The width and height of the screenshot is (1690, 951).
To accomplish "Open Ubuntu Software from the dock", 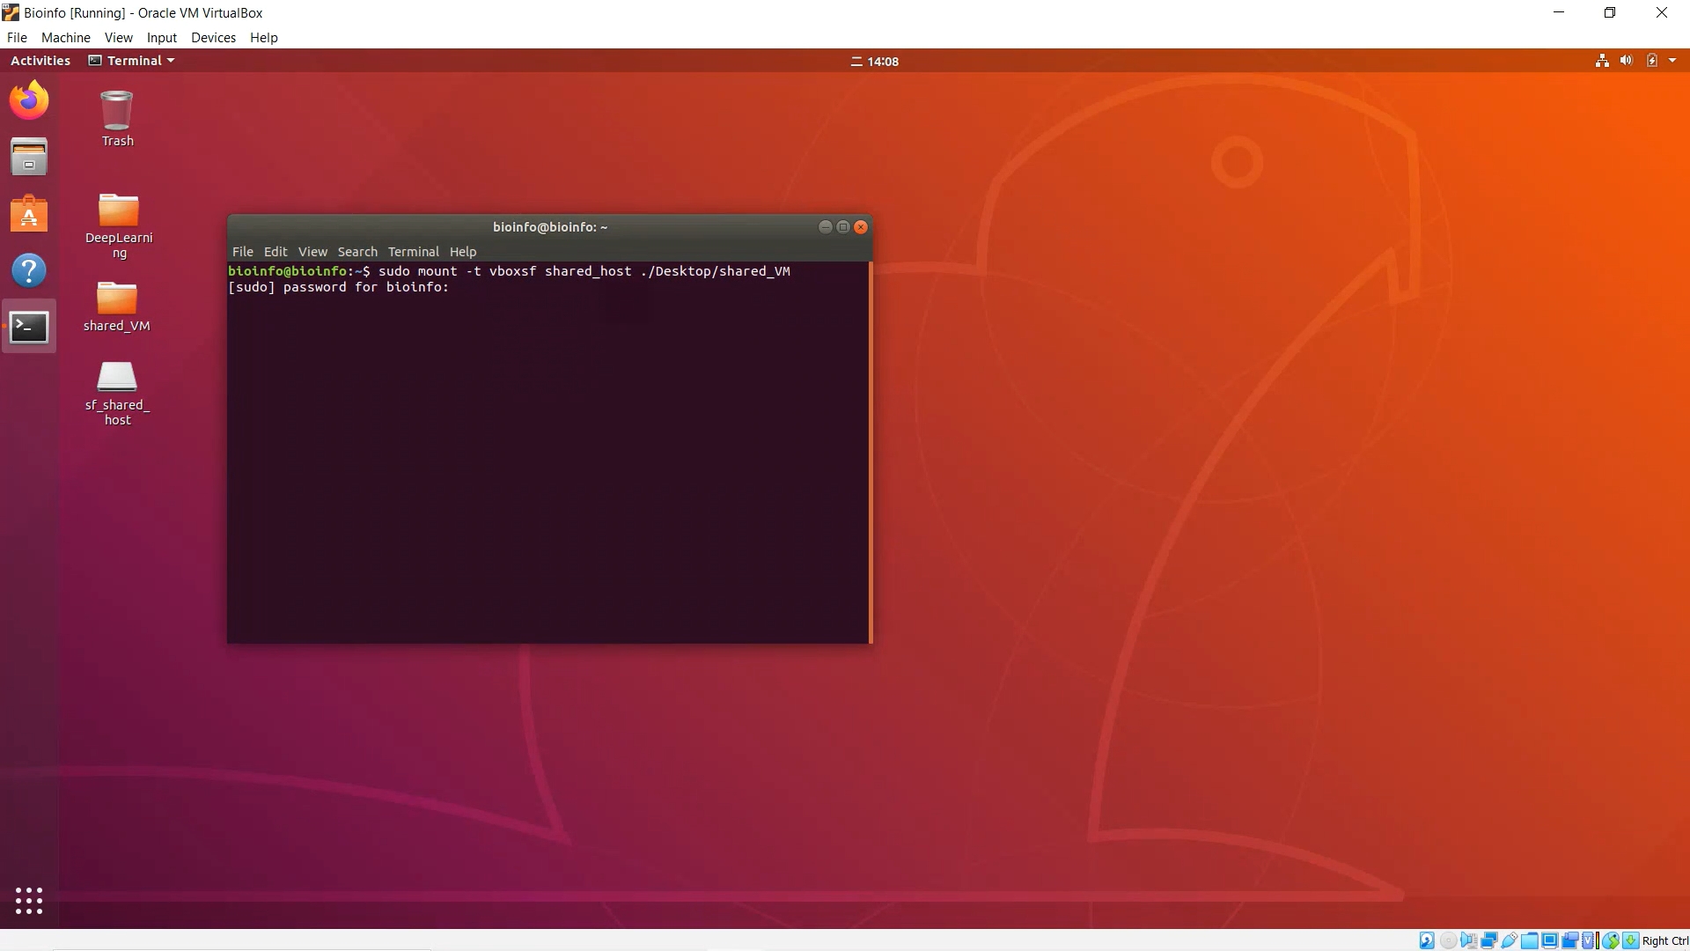I will [29, 214].
